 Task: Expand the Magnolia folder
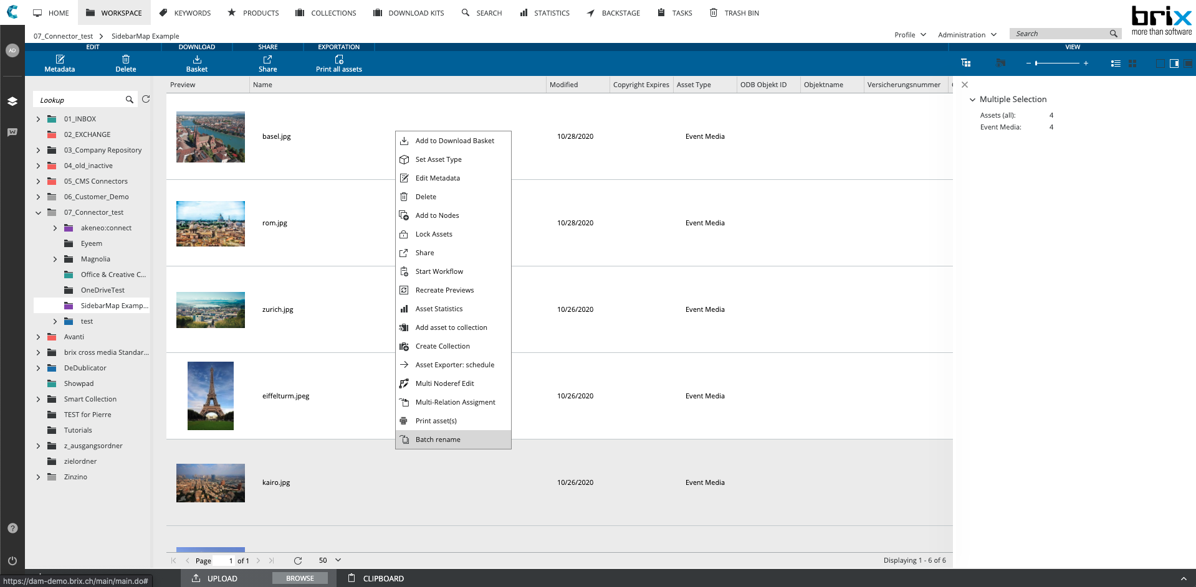(55, 259)
